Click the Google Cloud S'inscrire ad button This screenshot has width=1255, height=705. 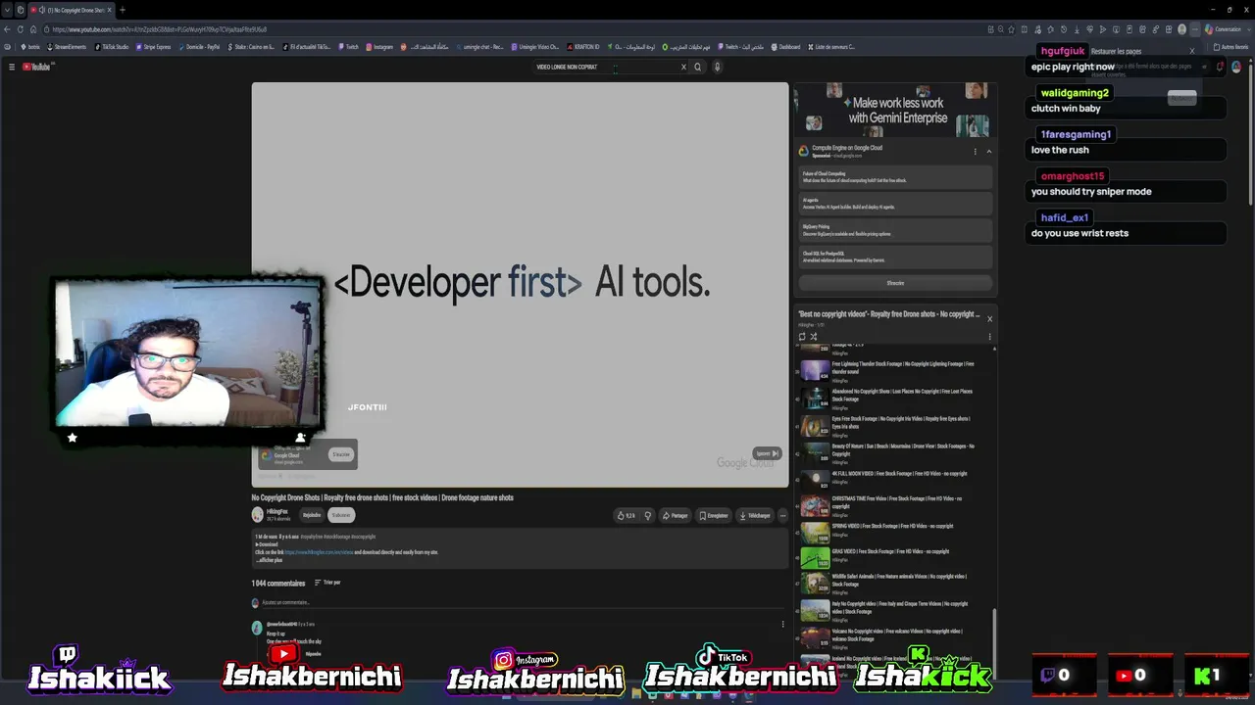pyautogui.click(x=341, y=454)
